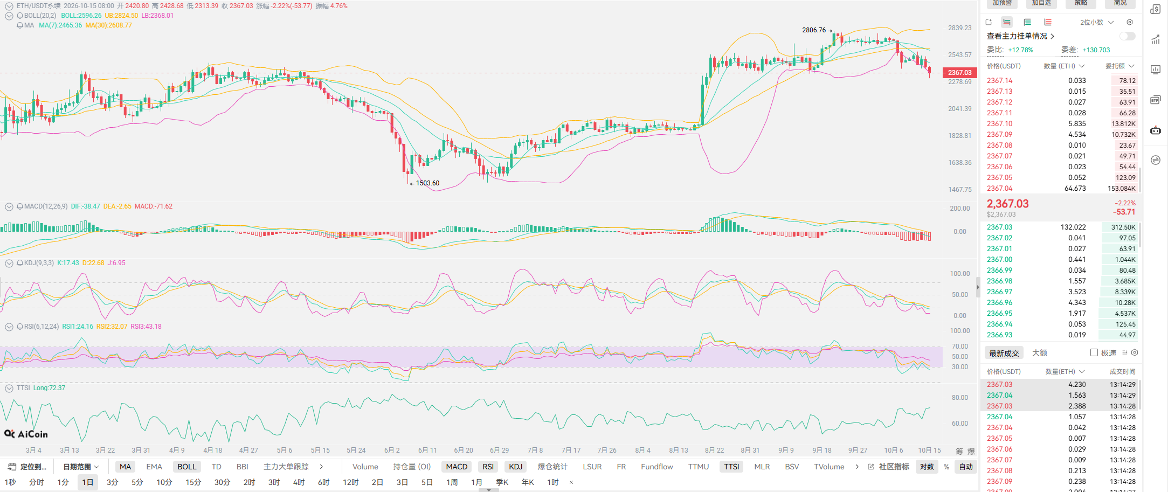Enable the 极速 checkbox
1168x492 pixels.
[x=1094, y=352]
